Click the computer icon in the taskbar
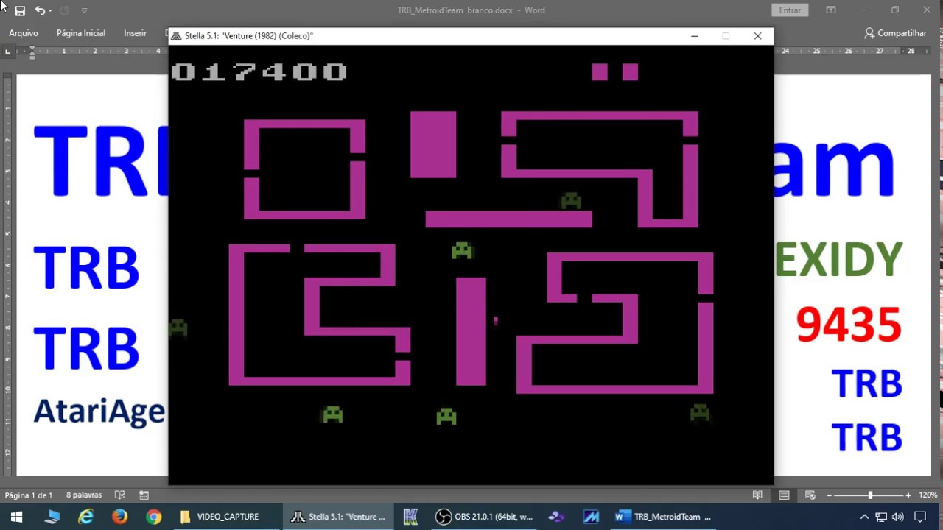This screenshot has width=943, height=530. point(52,517)
